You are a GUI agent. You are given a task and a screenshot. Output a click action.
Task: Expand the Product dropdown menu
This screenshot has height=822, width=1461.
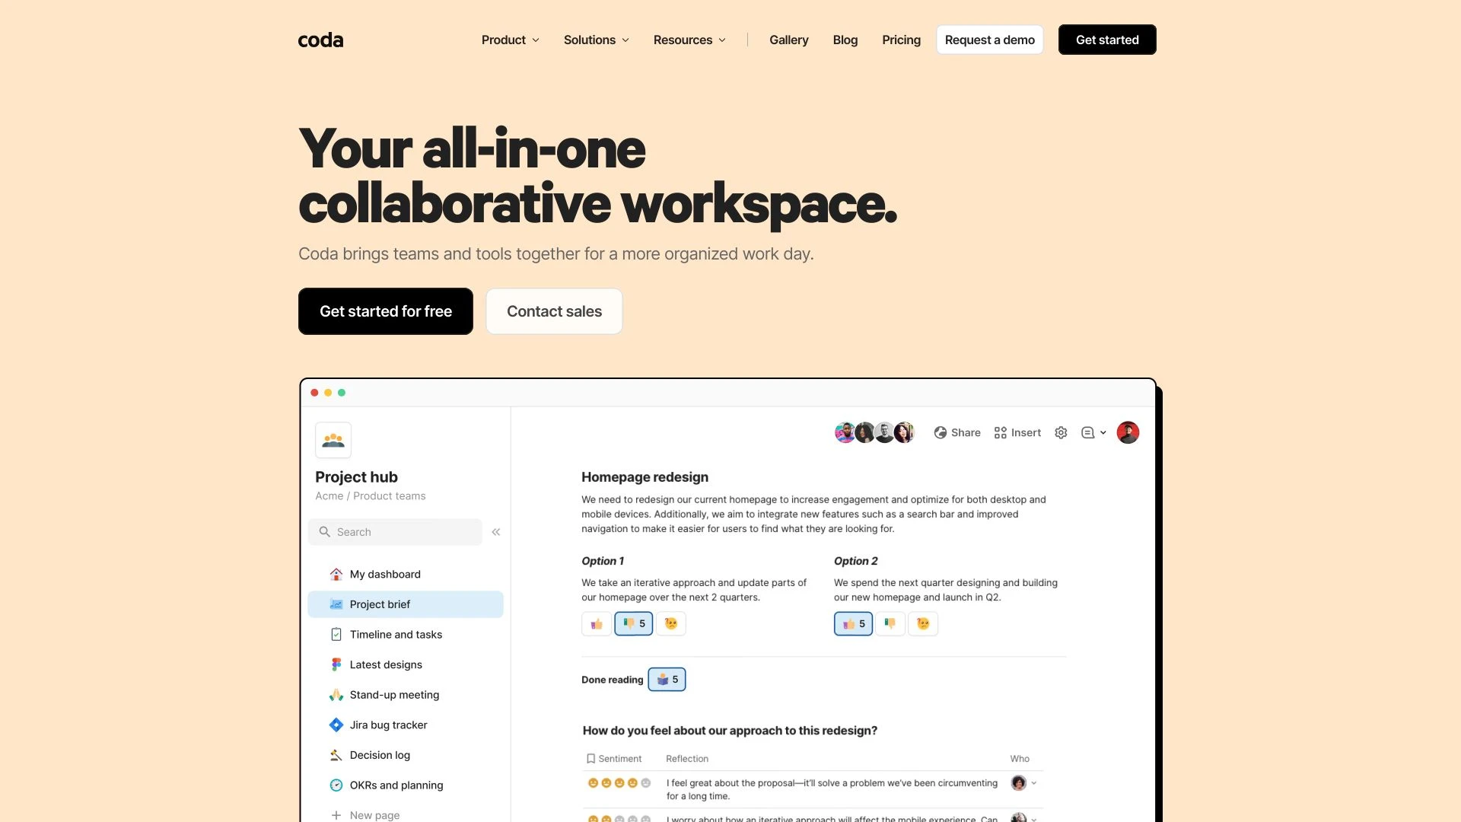click(510, 39)
